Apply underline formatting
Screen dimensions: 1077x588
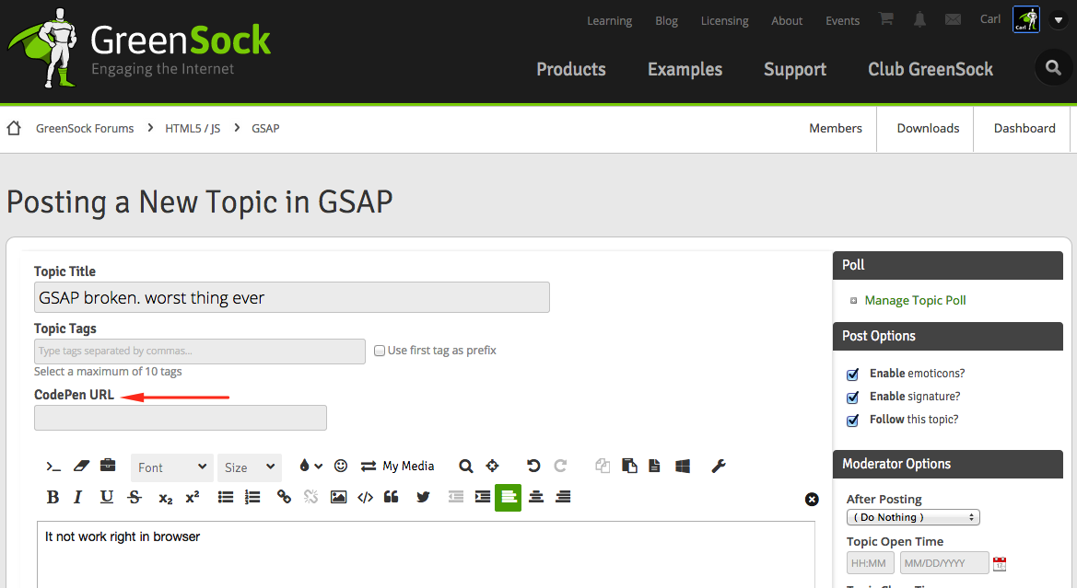point(107,497)
